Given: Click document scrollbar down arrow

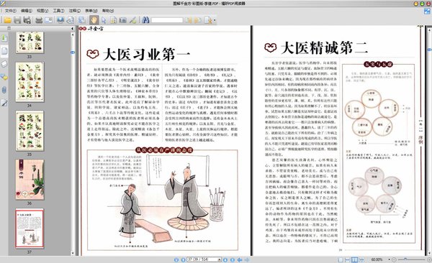Looking at the screenshot, I should pos(429,253).
